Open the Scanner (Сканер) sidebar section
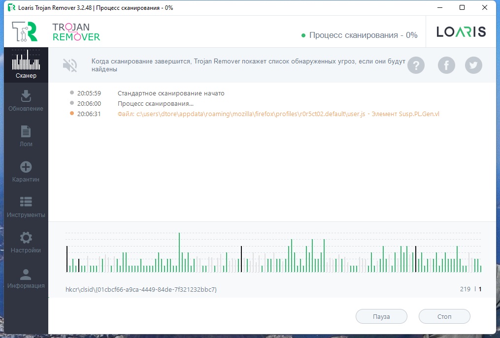500x338 pixels. 26,65
